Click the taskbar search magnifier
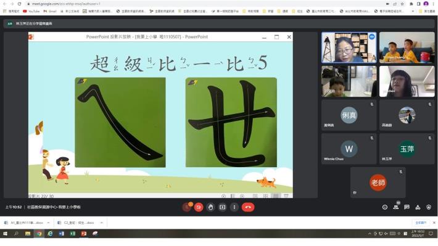Screen dimensions: 438x246 [16, 234]
